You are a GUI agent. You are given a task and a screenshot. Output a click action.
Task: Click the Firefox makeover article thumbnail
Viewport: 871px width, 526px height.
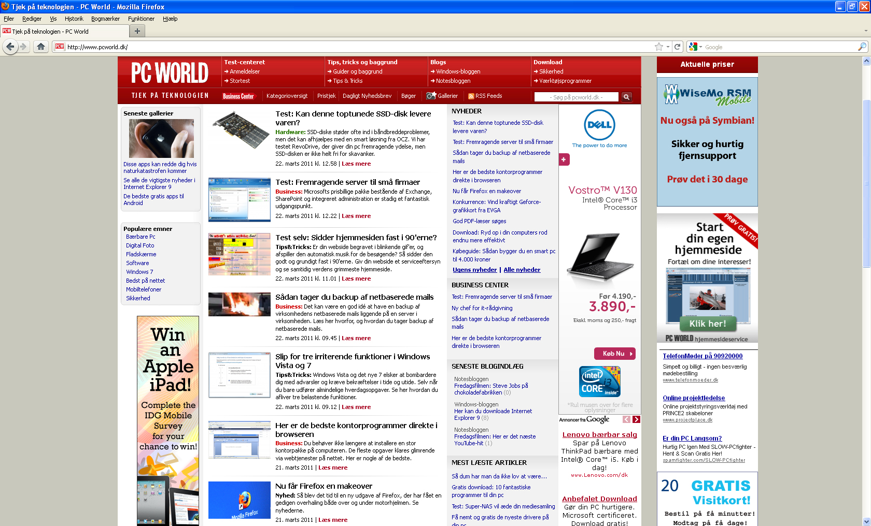tap(239, 500)
